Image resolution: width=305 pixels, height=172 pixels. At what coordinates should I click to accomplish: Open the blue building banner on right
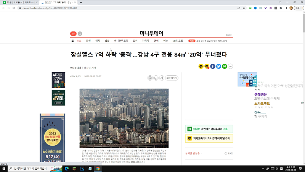tap(247, 80)
